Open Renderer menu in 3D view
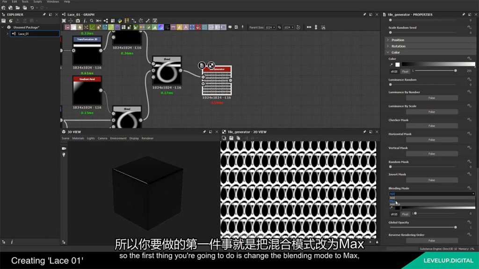 147,138
